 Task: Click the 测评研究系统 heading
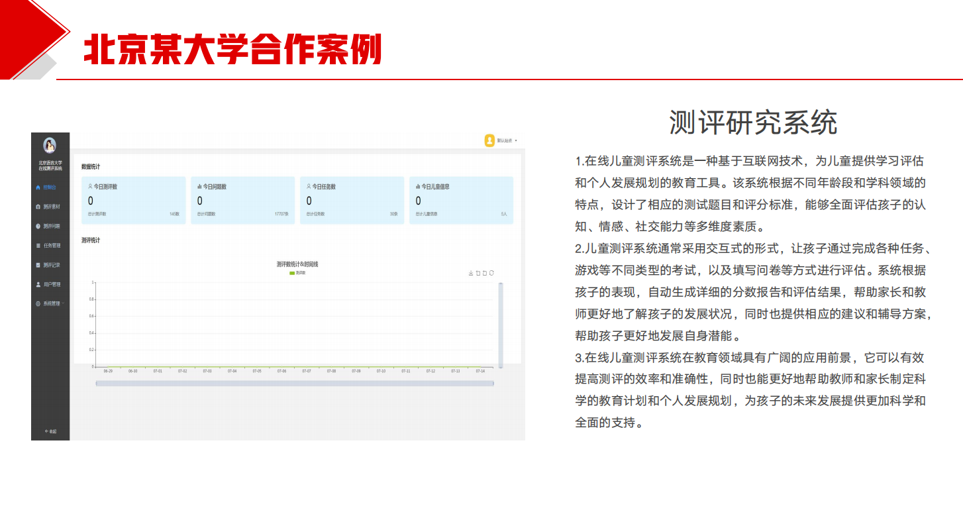pyautogui.click(x=753, y=123)
